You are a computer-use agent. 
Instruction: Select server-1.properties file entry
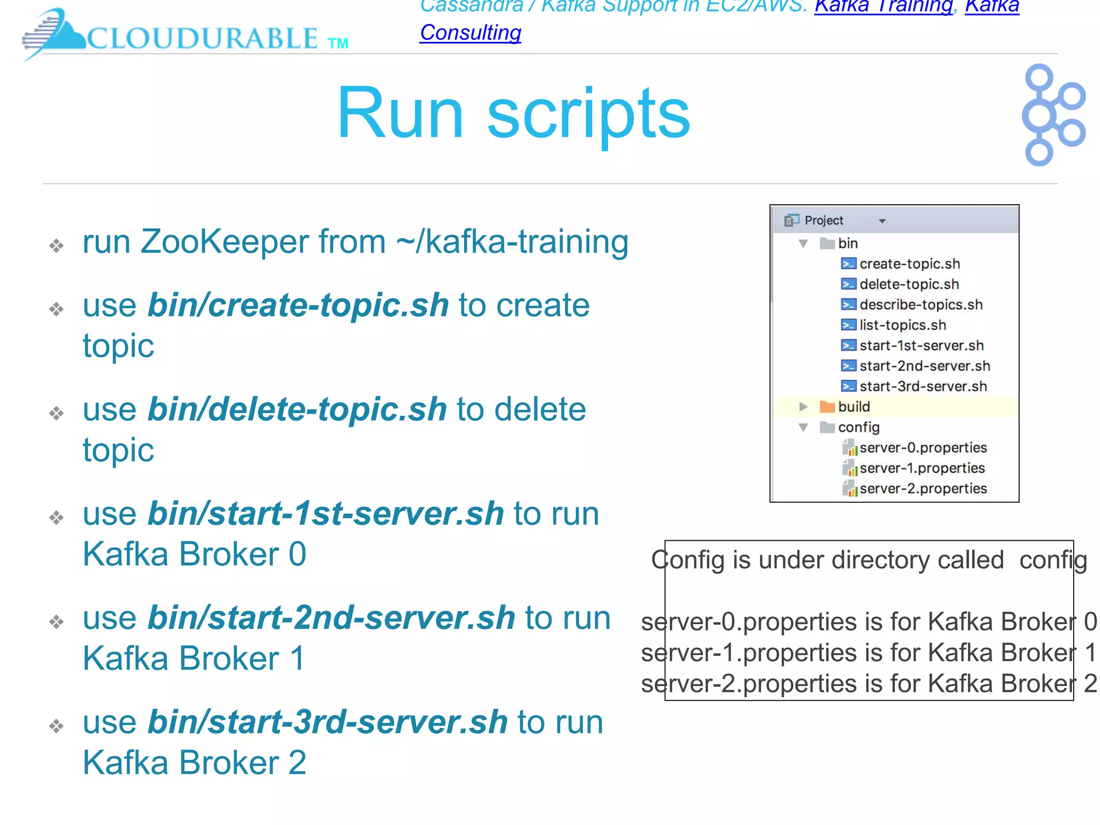coord(922,468)
